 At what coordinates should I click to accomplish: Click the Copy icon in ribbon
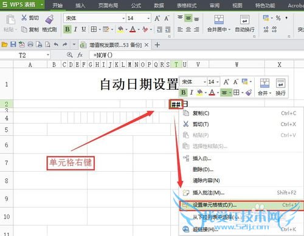click(24, 30)
